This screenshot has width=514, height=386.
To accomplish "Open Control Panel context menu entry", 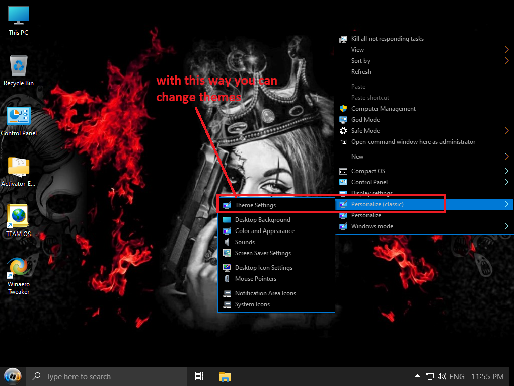I will [x=424, y=182].
